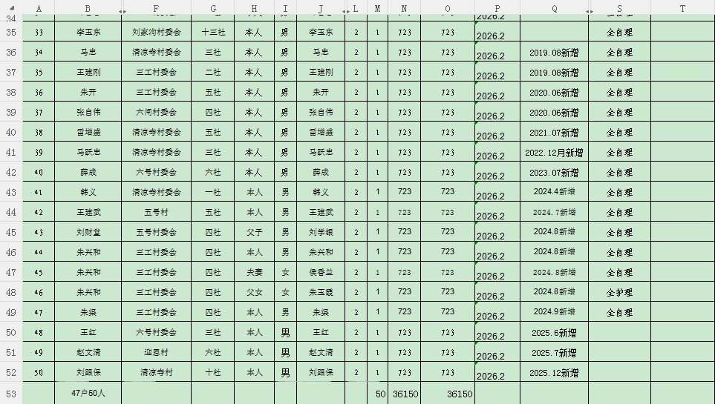Select the 迎恩村 cell in row 51
This screenshot has height=404, width=715.
pyautogui.click(x=156, y=352)
